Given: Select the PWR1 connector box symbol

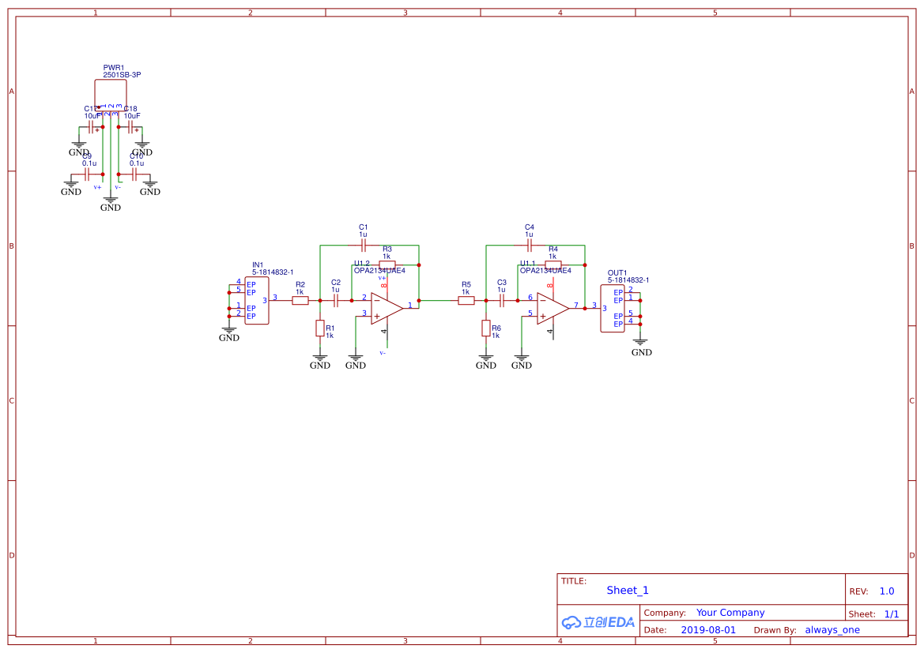Looking at the screenshot, I should pos(110,94).
